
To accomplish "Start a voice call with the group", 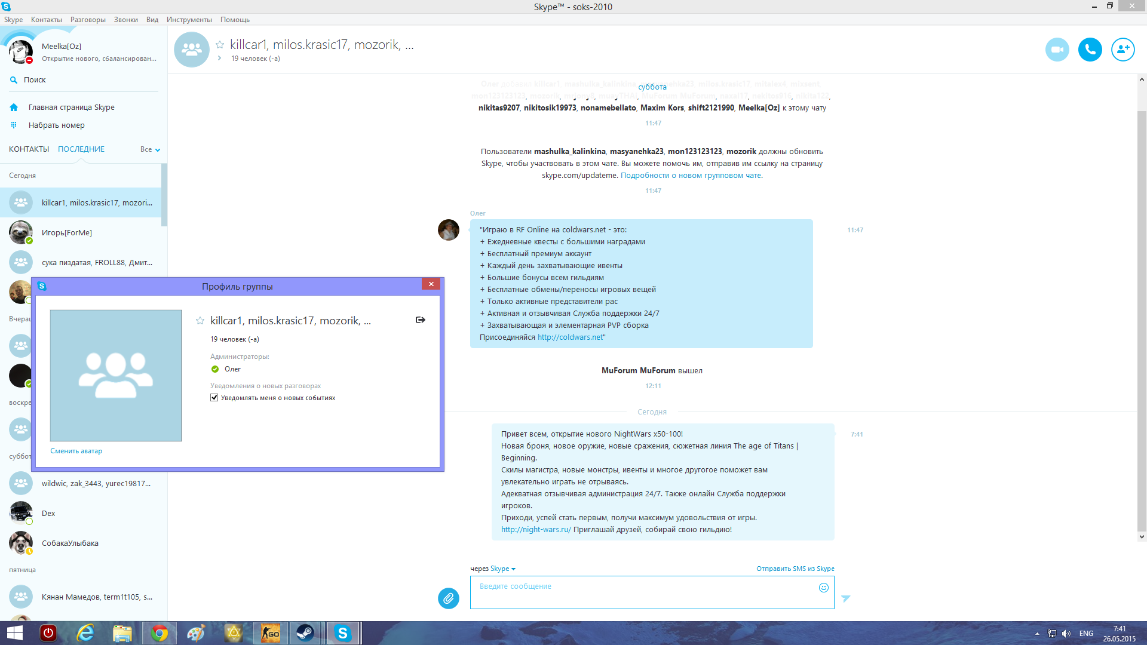I will pyautogui.click(x=1090, y=50).
